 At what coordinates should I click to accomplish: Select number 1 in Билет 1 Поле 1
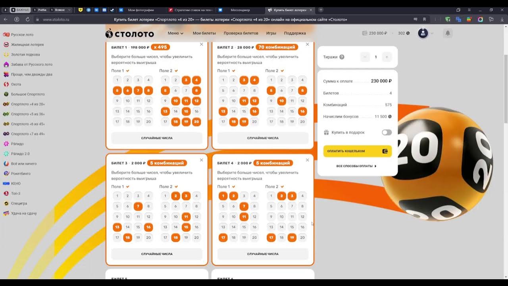tap(117, 80)
